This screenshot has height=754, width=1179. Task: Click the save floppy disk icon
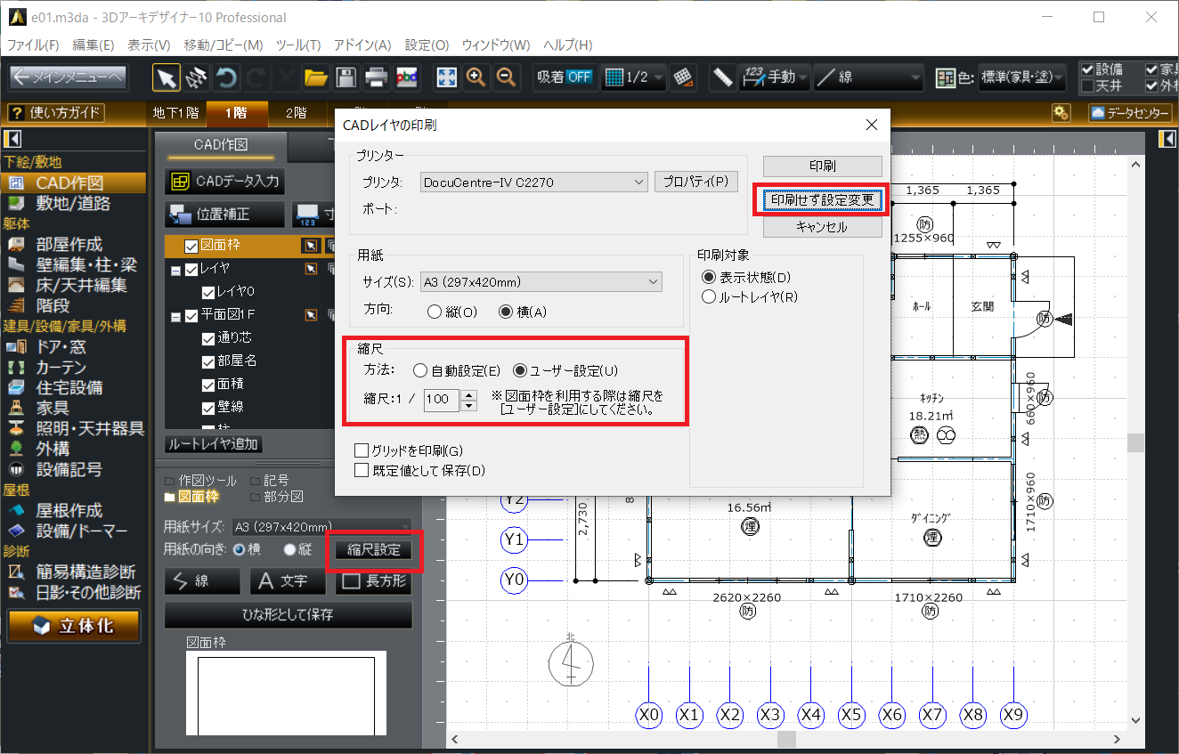[x=346, y=77]
